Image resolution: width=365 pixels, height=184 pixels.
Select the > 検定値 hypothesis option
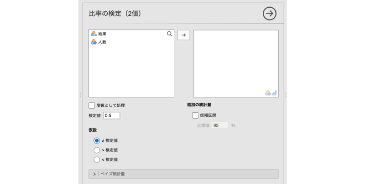[96, 150]
